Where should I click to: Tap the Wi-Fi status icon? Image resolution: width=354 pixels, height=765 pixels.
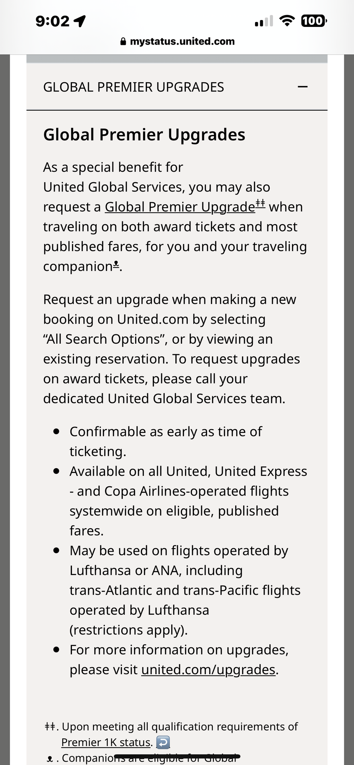(x=286, y=21)
